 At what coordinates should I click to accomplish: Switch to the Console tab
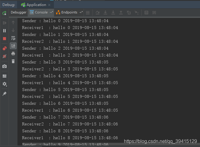[x=41, y=12]
